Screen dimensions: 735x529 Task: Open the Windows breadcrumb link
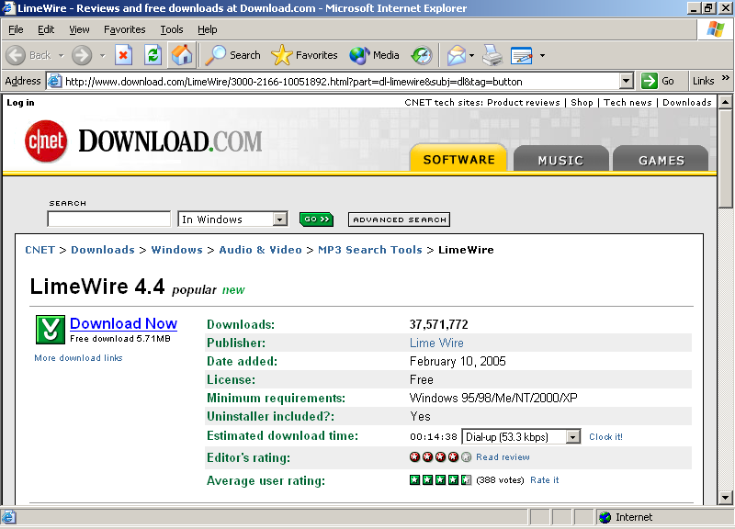[176, 250]
